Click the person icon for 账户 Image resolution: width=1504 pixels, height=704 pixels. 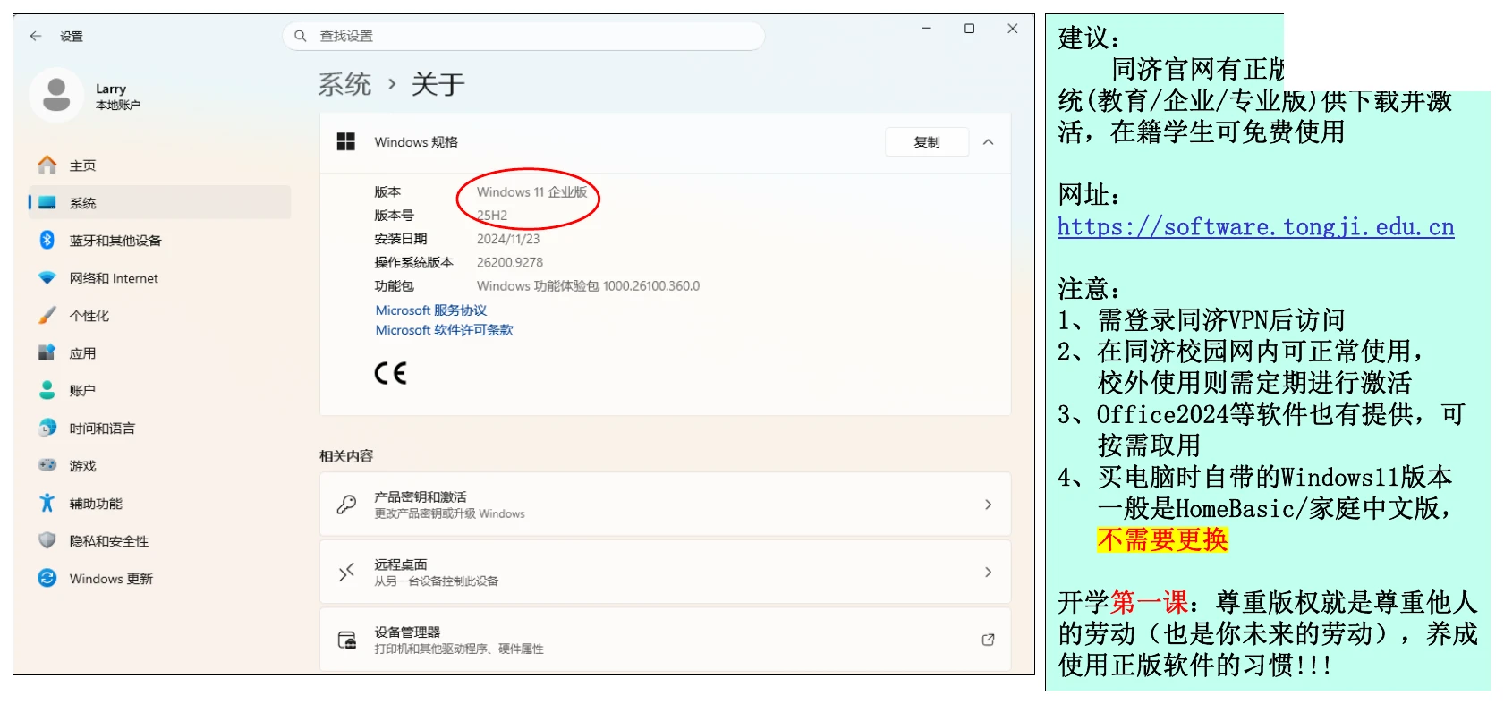pos(47,390)
